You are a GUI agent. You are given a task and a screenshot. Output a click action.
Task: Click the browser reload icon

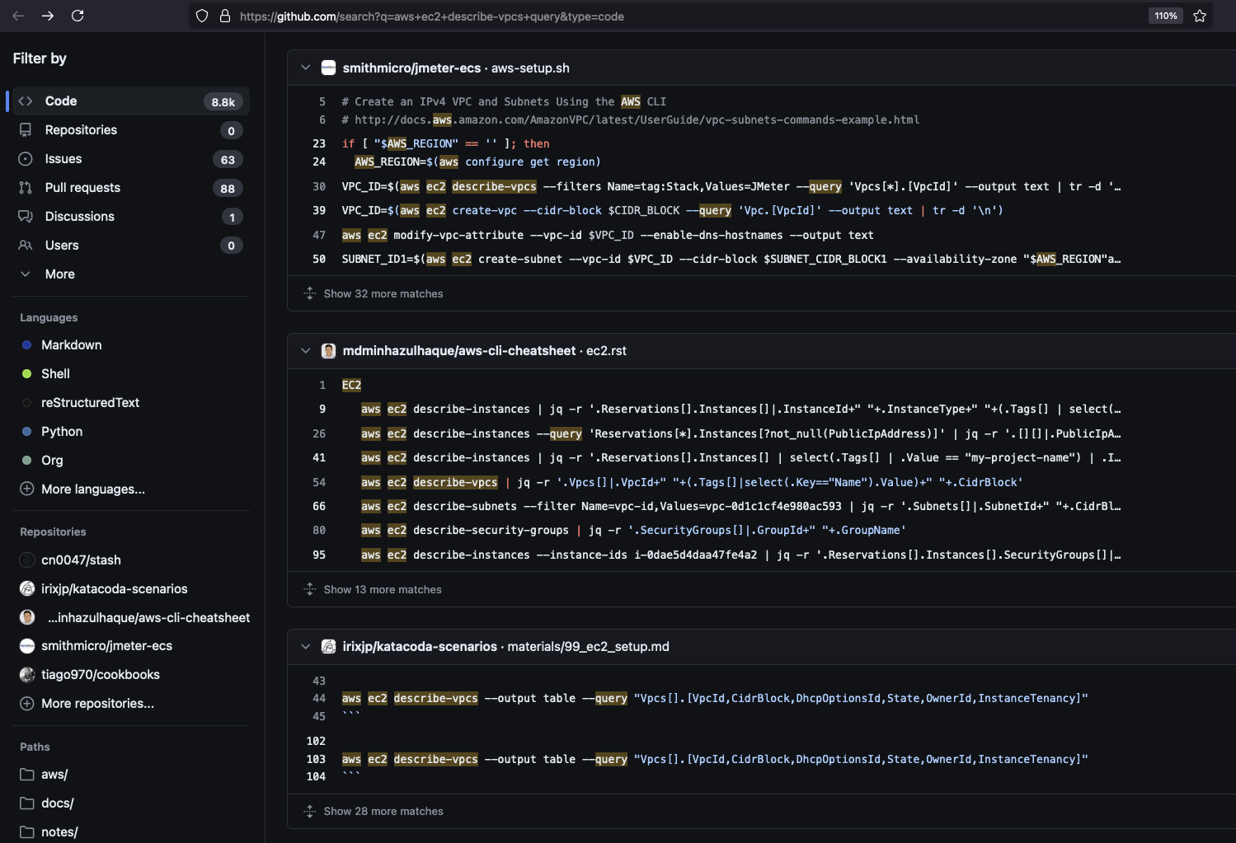pos(78,16)
